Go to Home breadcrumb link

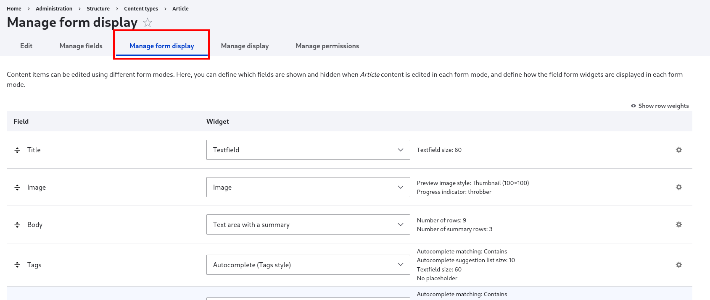tap(14, 8)
